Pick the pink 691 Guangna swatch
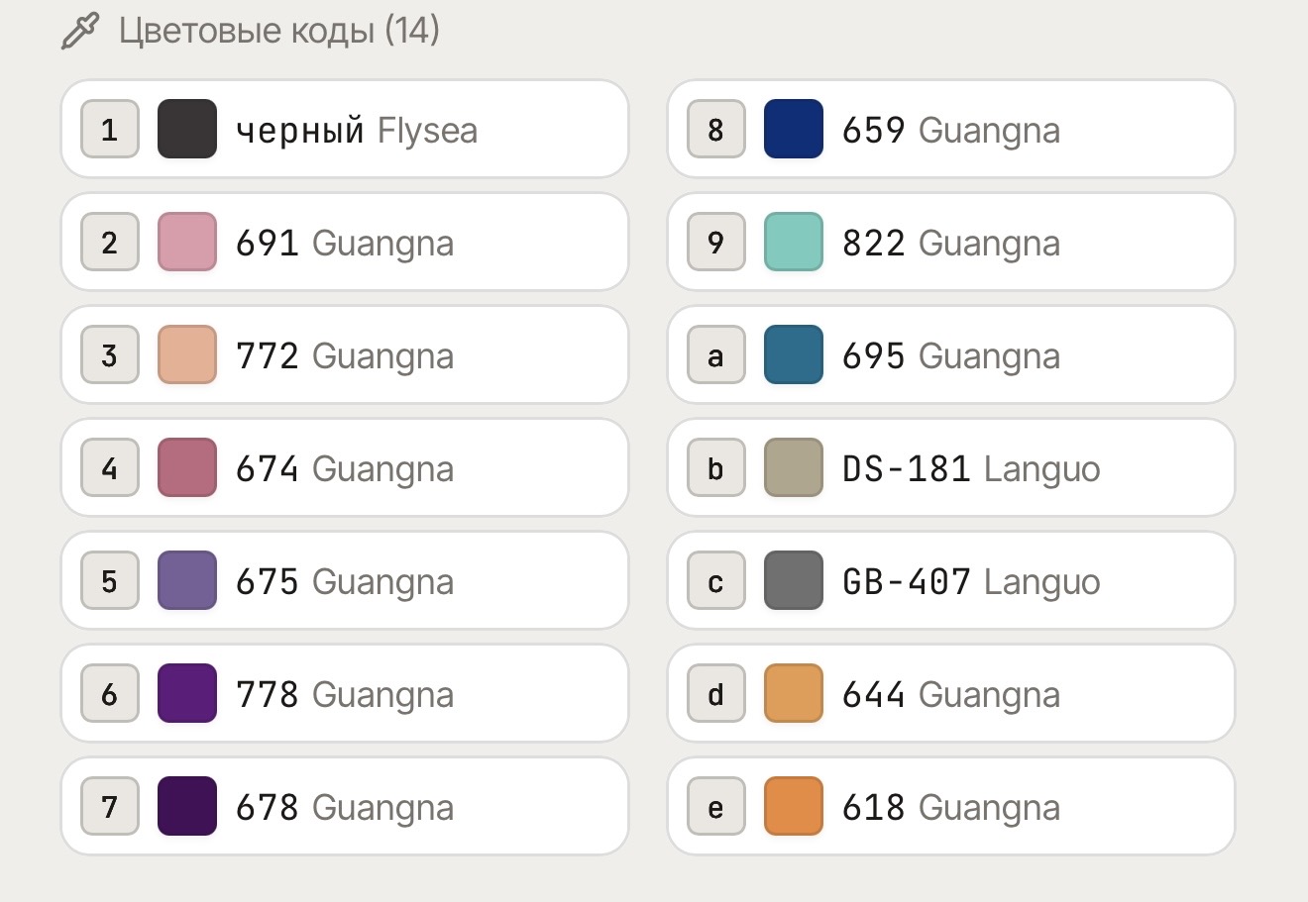This screenshot has width=1308, height=902. point(187,242)
